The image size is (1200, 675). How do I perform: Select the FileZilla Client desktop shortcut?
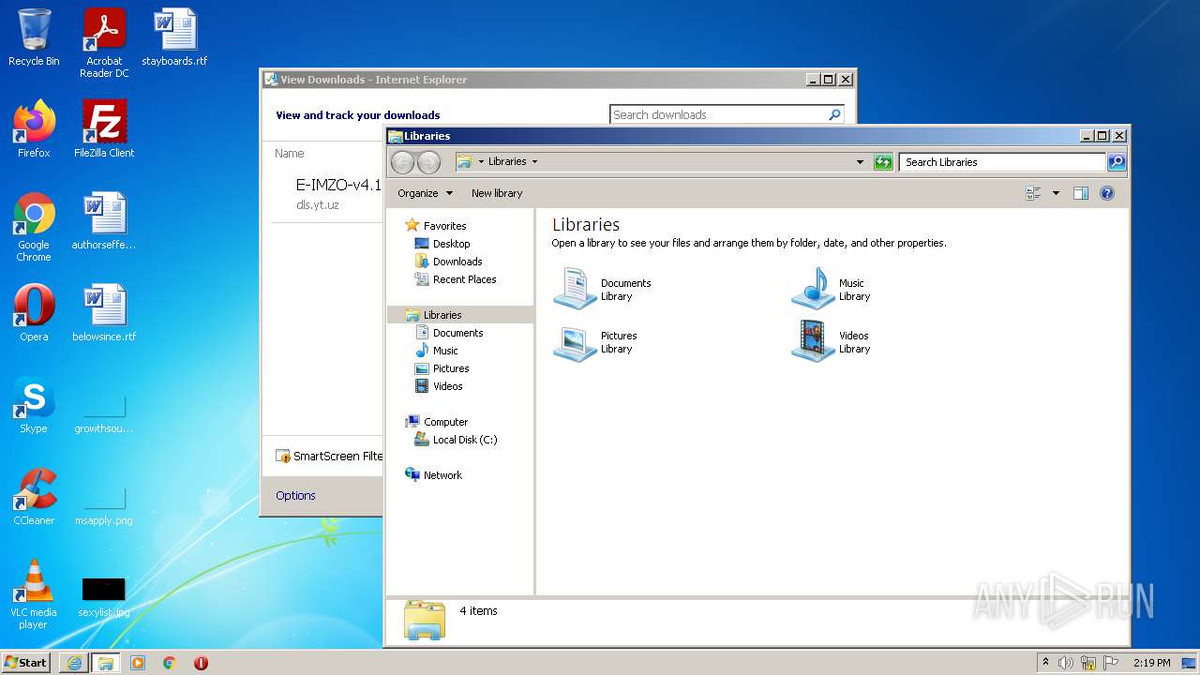click(x=104, y=129)
